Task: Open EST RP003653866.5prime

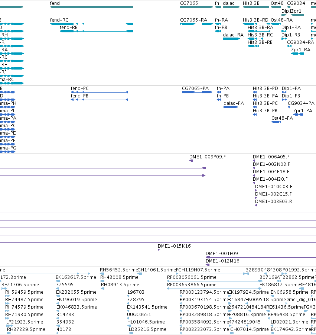Action: [x=214, y=289]
